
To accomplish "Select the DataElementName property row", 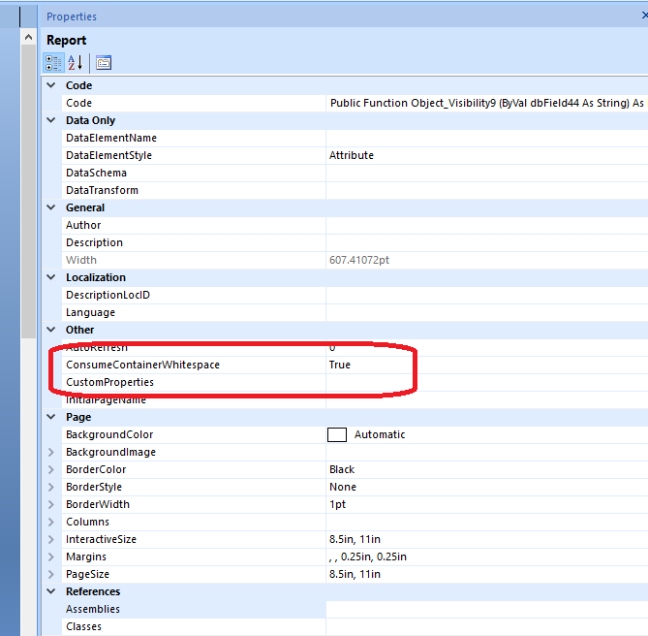I will (x=355, y=138).
